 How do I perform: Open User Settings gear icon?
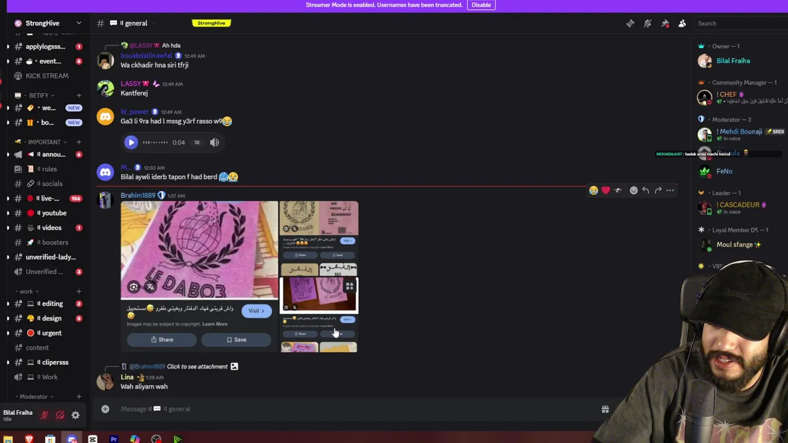[75, 415]
